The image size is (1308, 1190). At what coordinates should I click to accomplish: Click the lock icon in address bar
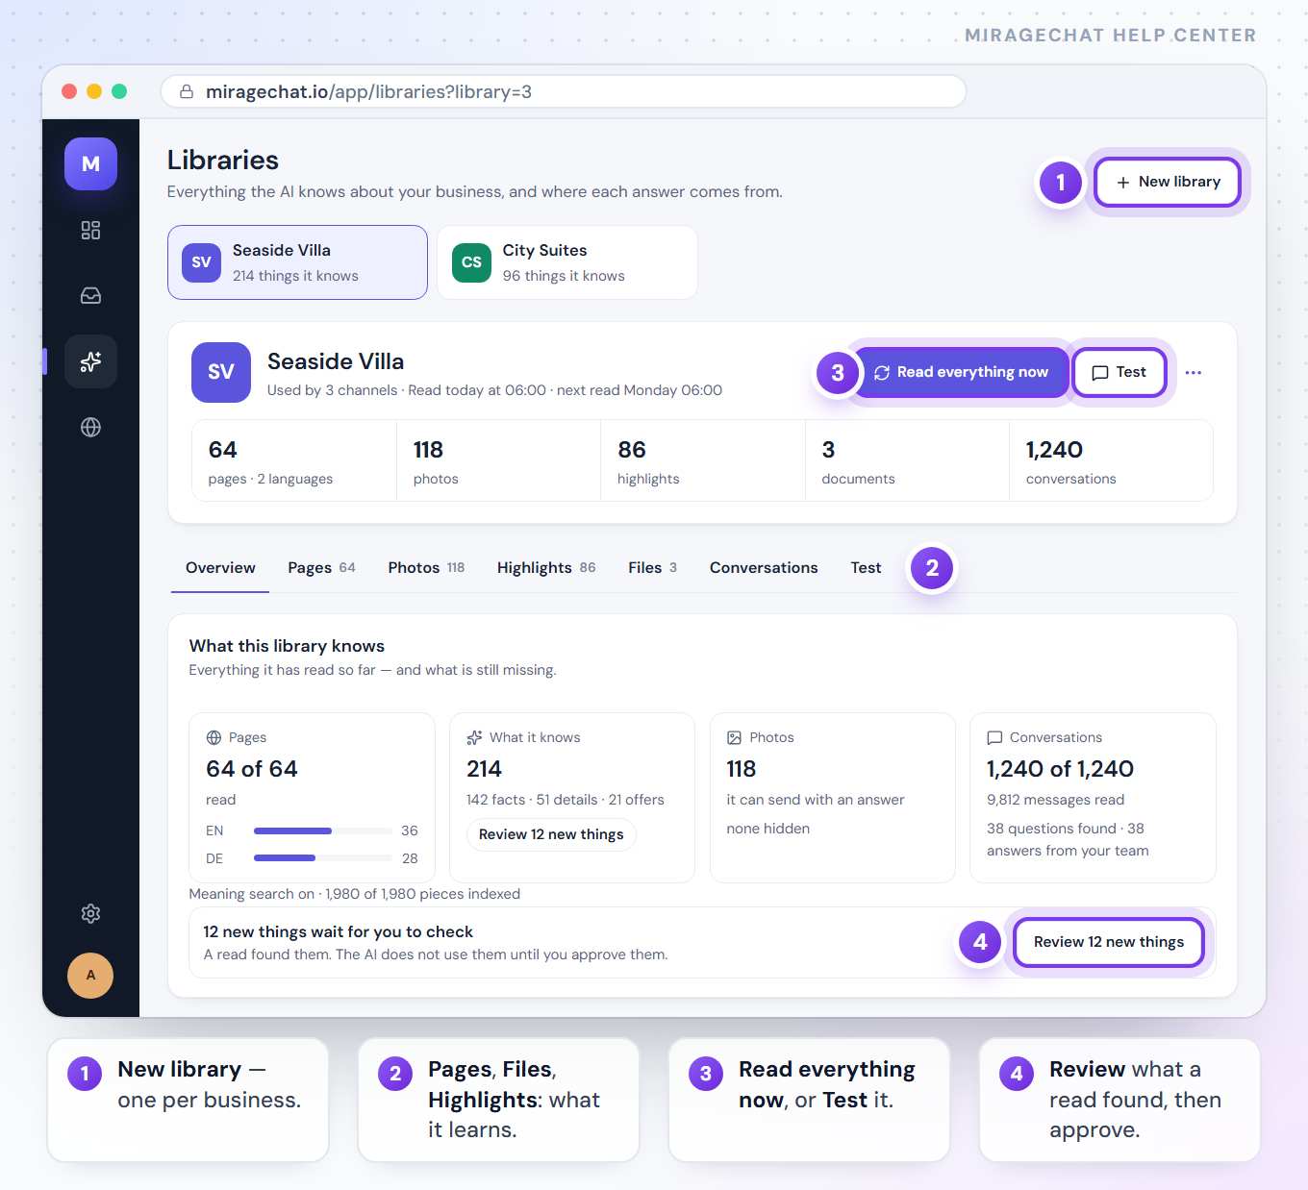point(187,92)
